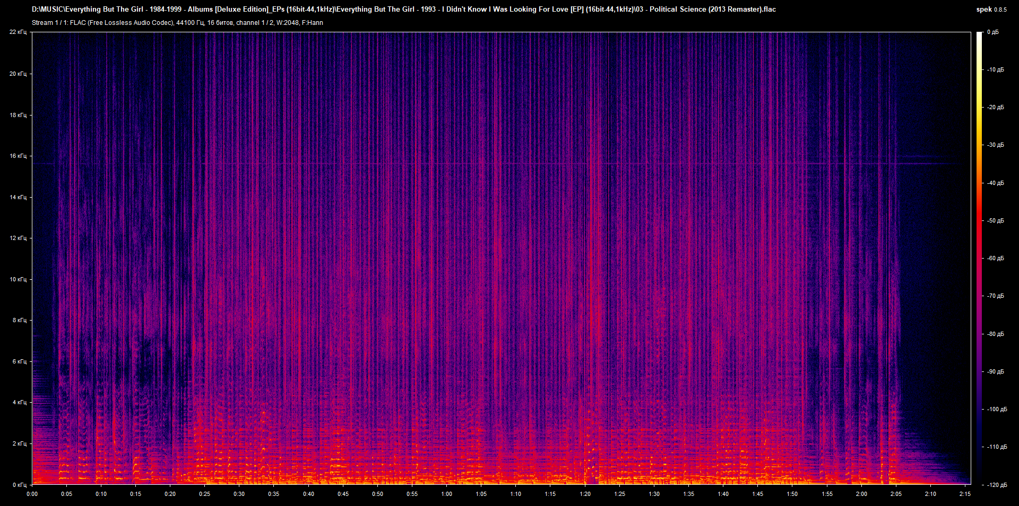Click the '0 дБ' level scale label
Viewport: 1019px width, 506px height.
993,32
